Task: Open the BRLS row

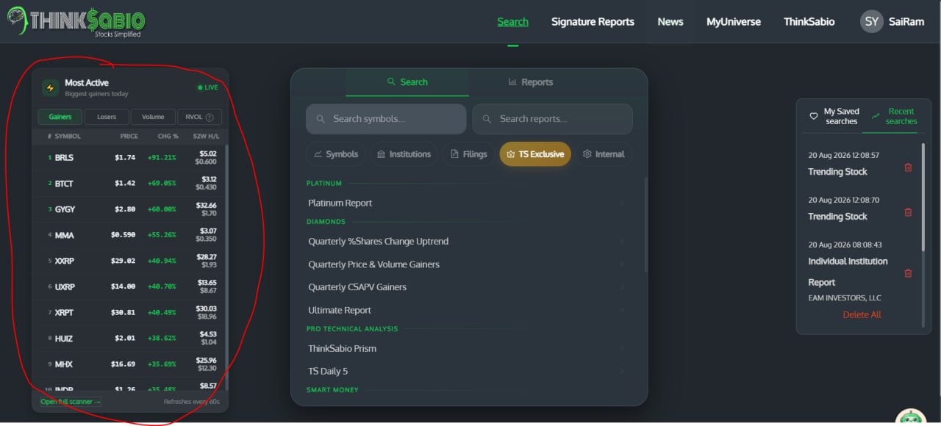Action: tap(129, 157)
